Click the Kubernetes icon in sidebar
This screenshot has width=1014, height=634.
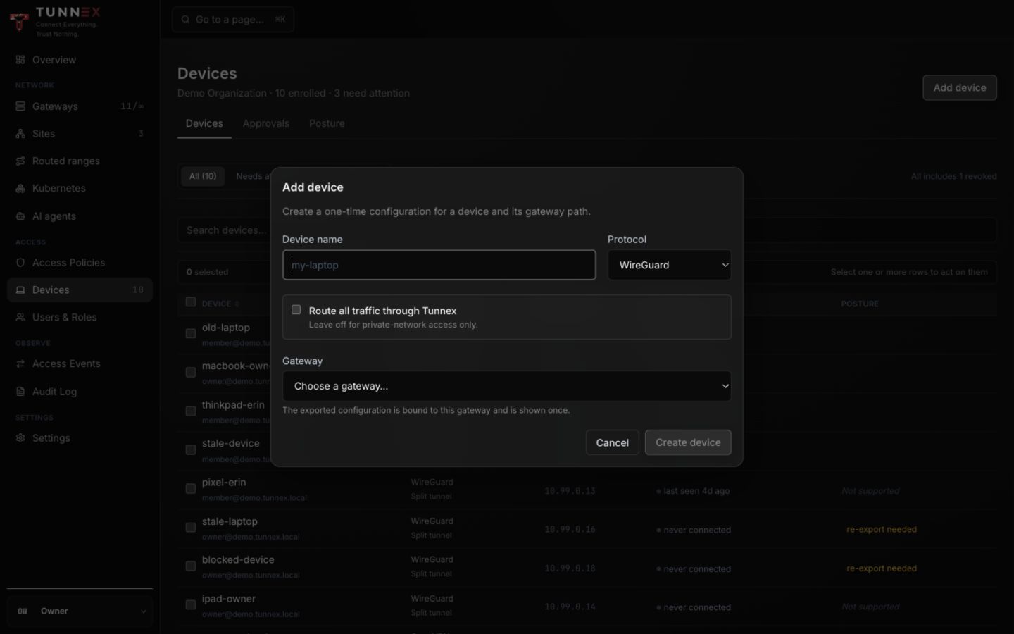[x=20, y=188]
